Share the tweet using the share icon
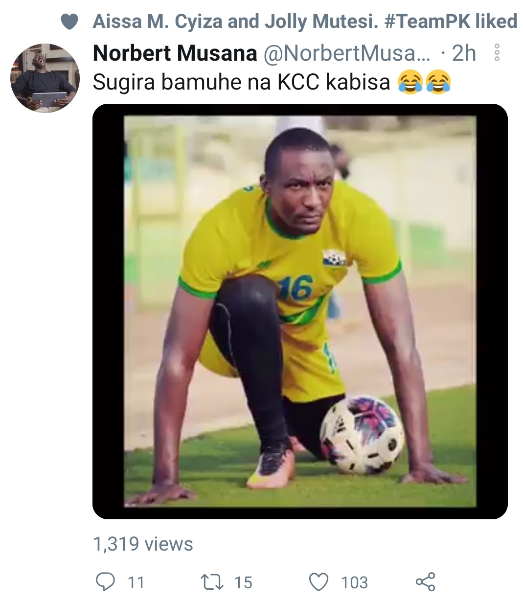 pyautogui.click(x=425, y=581)
